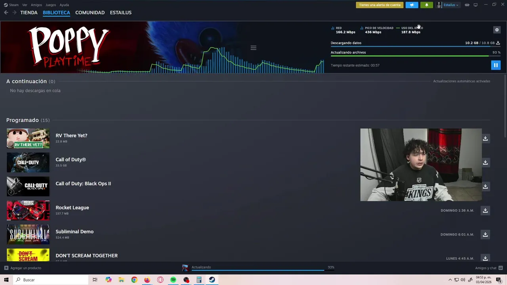Open the Rocket League thumbnail
Viewport: 507px width, 285px height.
click(28, 210)
